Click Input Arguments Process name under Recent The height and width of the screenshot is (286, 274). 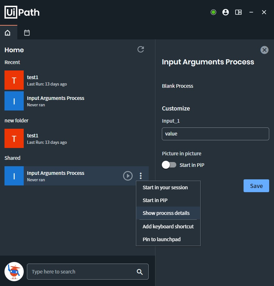coord(55,98)
